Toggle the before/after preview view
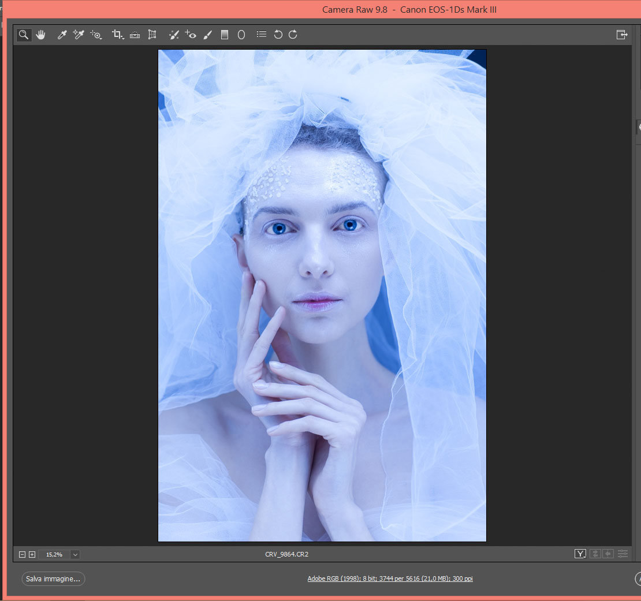This screenshot has width=641, height=601. (x=580, y=554)
